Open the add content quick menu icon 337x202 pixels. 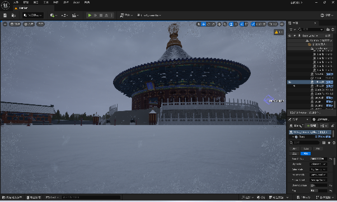tap(53, 16)
